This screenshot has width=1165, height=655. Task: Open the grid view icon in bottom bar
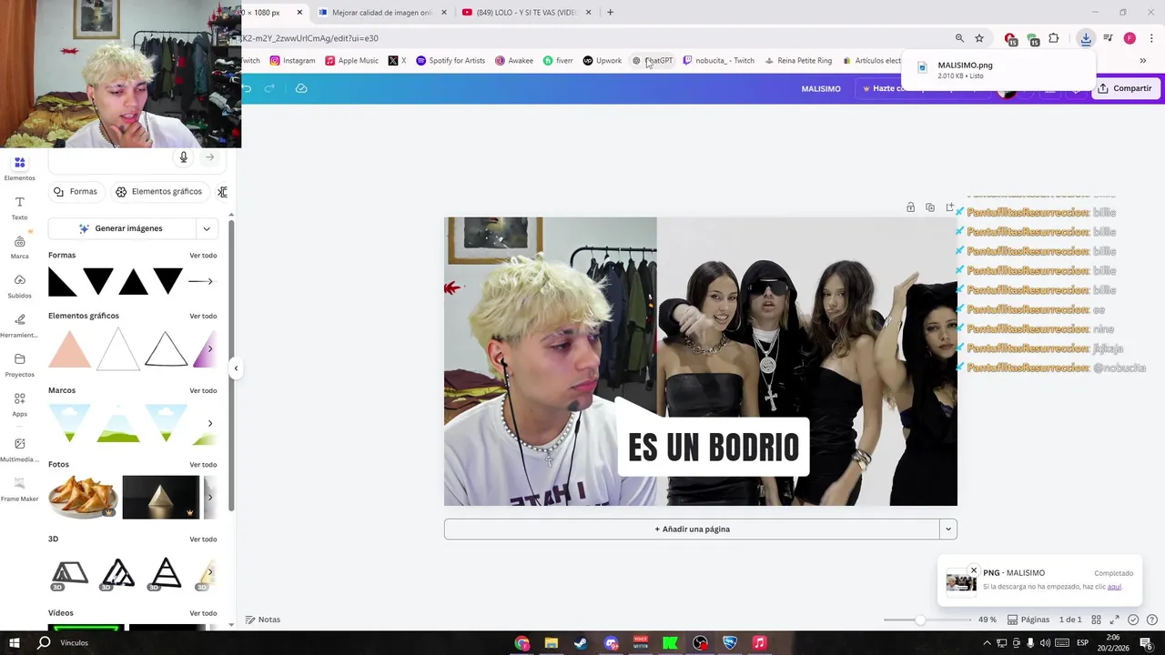(1095, 620)
